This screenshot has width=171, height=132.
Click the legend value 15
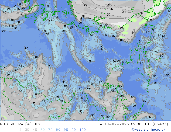coord(19,130)
